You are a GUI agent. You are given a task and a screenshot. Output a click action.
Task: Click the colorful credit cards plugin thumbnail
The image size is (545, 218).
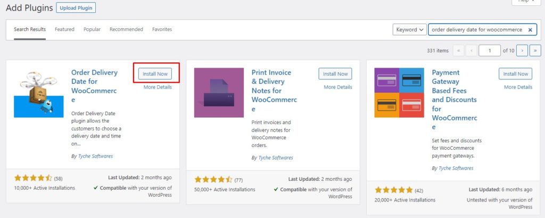tap(399, 93)
